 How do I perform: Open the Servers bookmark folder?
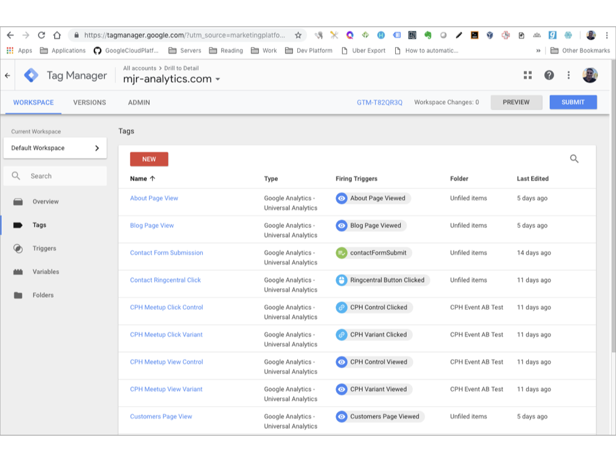point(185,51)
